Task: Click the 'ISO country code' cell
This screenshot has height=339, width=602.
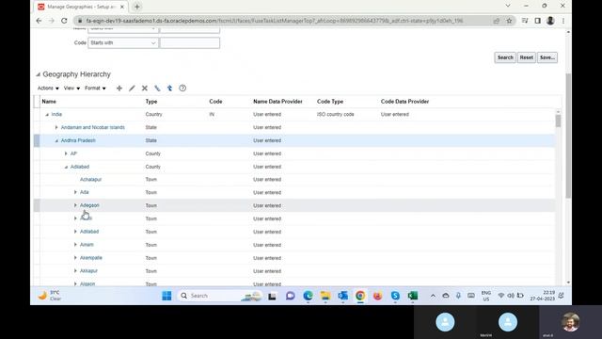Action: [335, 114]
